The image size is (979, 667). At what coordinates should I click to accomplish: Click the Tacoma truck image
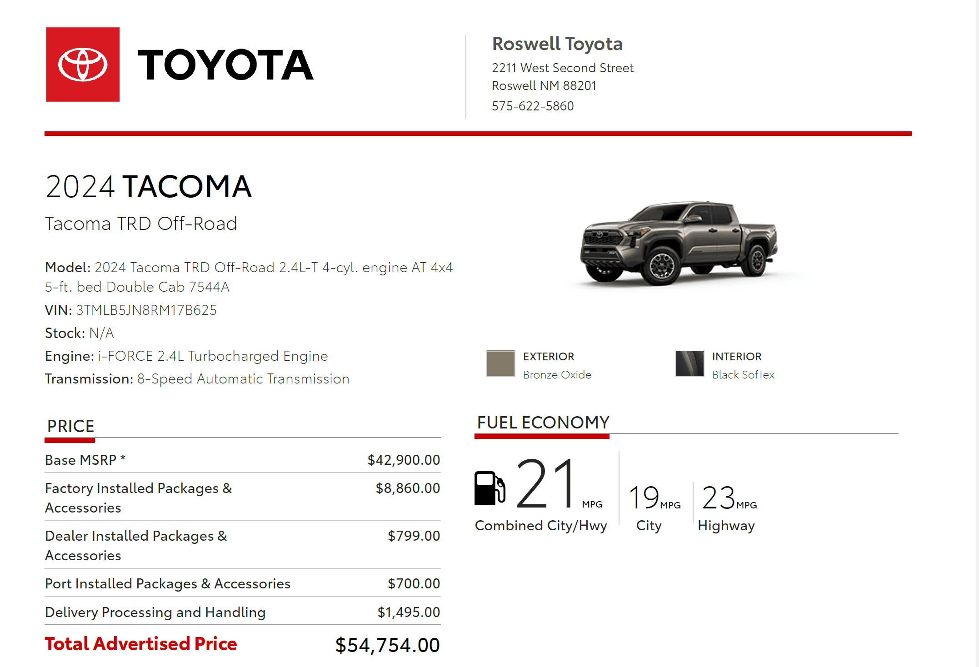(x=679, y=244)
